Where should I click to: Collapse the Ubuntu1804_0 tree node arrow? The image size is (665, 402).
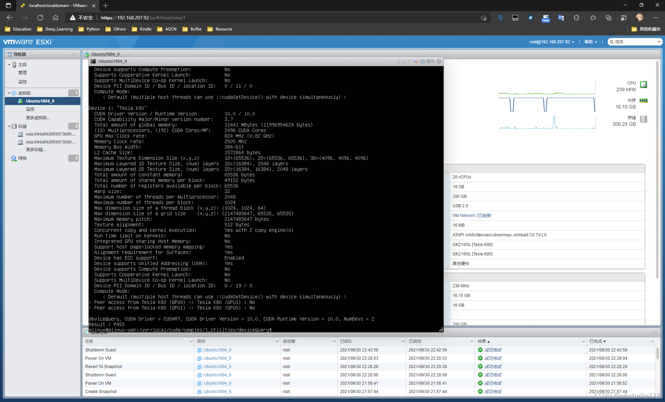[x=14, y=101]
